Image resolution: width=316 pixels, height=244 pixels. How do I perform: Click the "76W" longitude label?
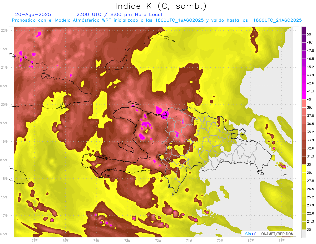coord(34,241)
